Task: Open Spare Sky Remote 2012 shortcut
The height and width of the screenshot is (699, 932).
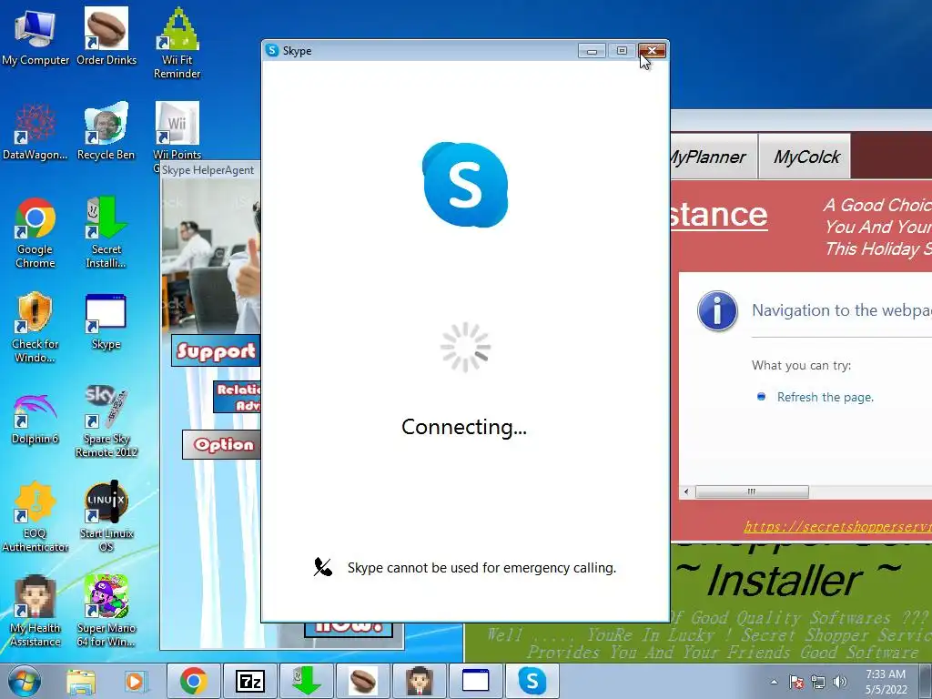Action: click(106, 422)
